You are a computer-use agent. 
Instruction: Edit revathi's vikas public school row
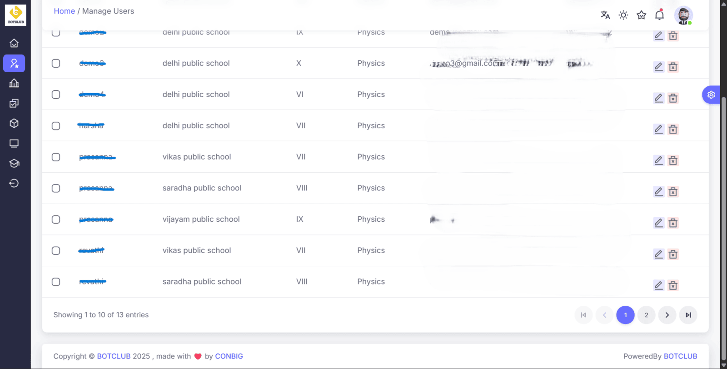coord(658,254)
